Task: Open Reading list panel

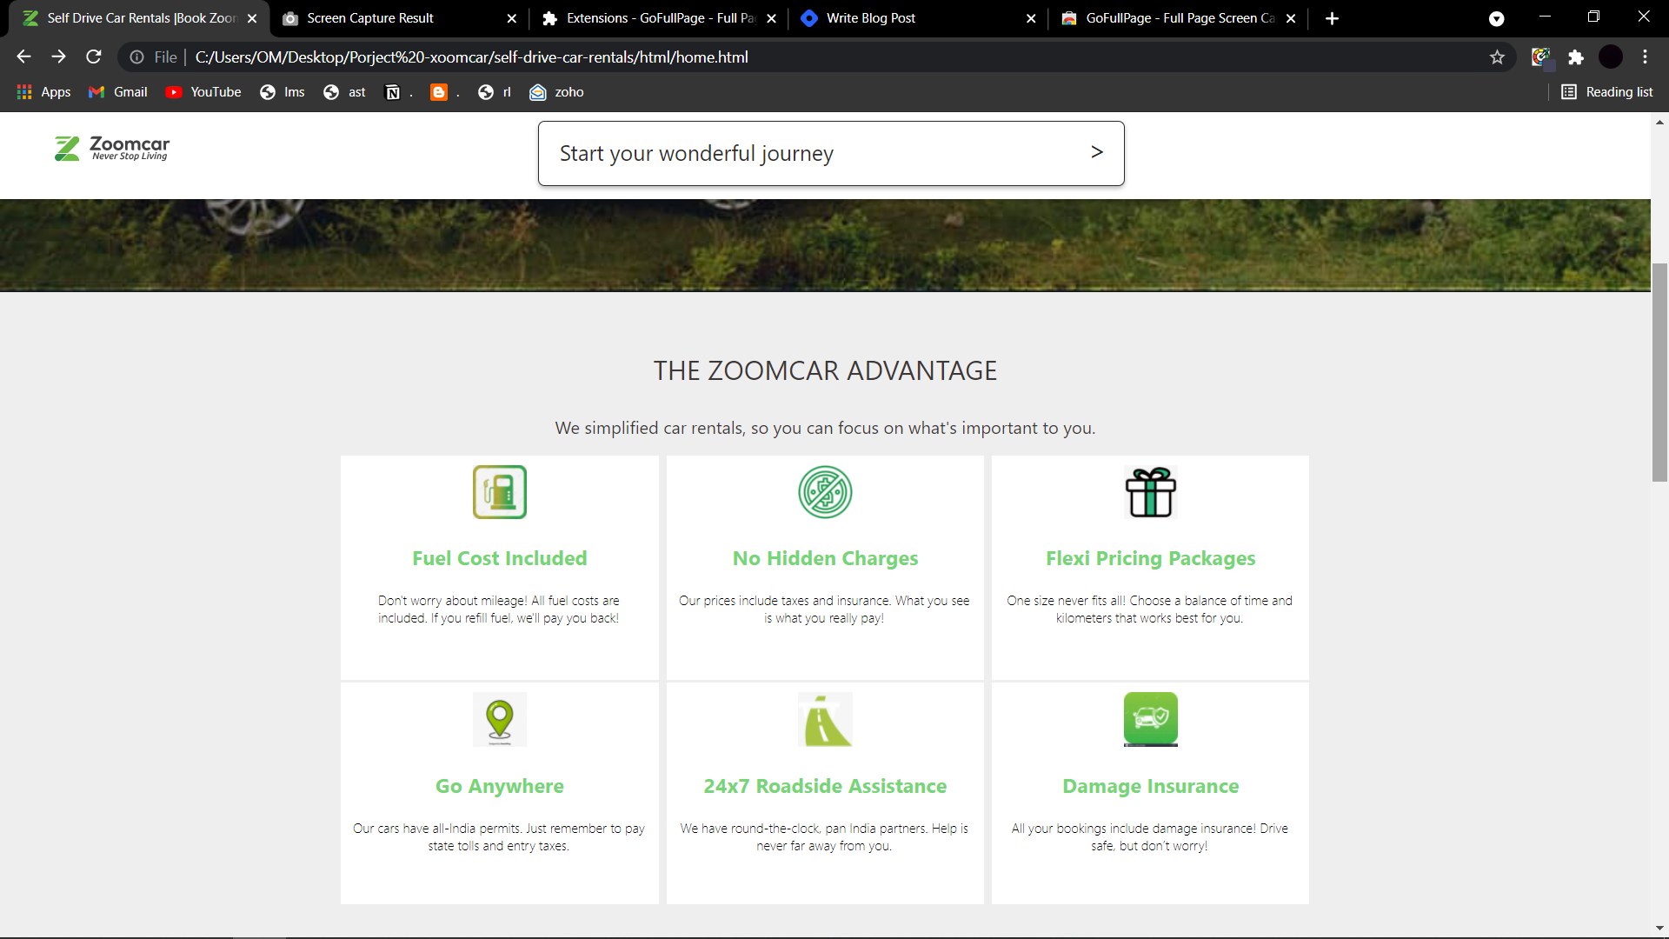Action: point(1607,92)
